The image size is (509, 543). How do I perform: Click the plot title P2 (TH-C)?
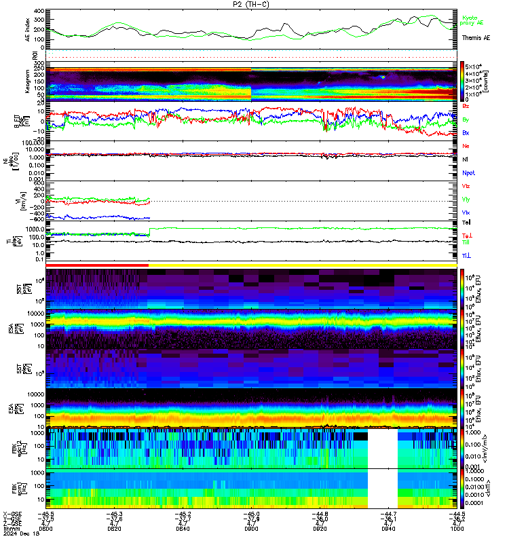250,4
